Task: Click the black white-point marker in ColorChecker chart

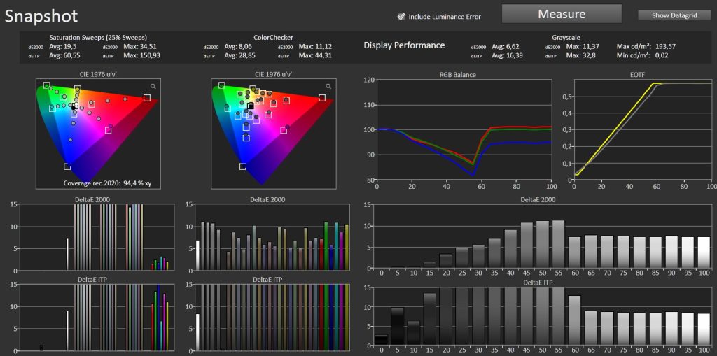Action: (x=251, y=106)
